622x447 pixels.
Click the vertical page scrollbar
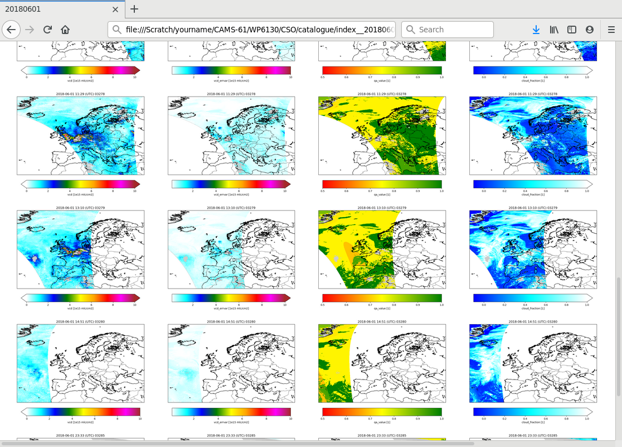click(619, 337)
